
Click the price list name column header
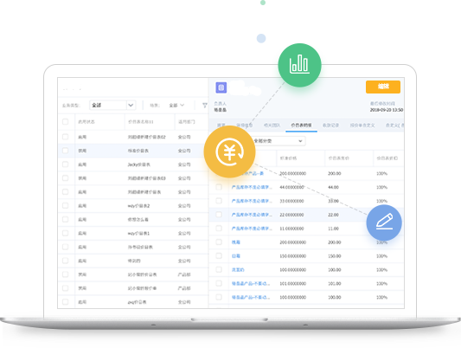tap(140, 121)
